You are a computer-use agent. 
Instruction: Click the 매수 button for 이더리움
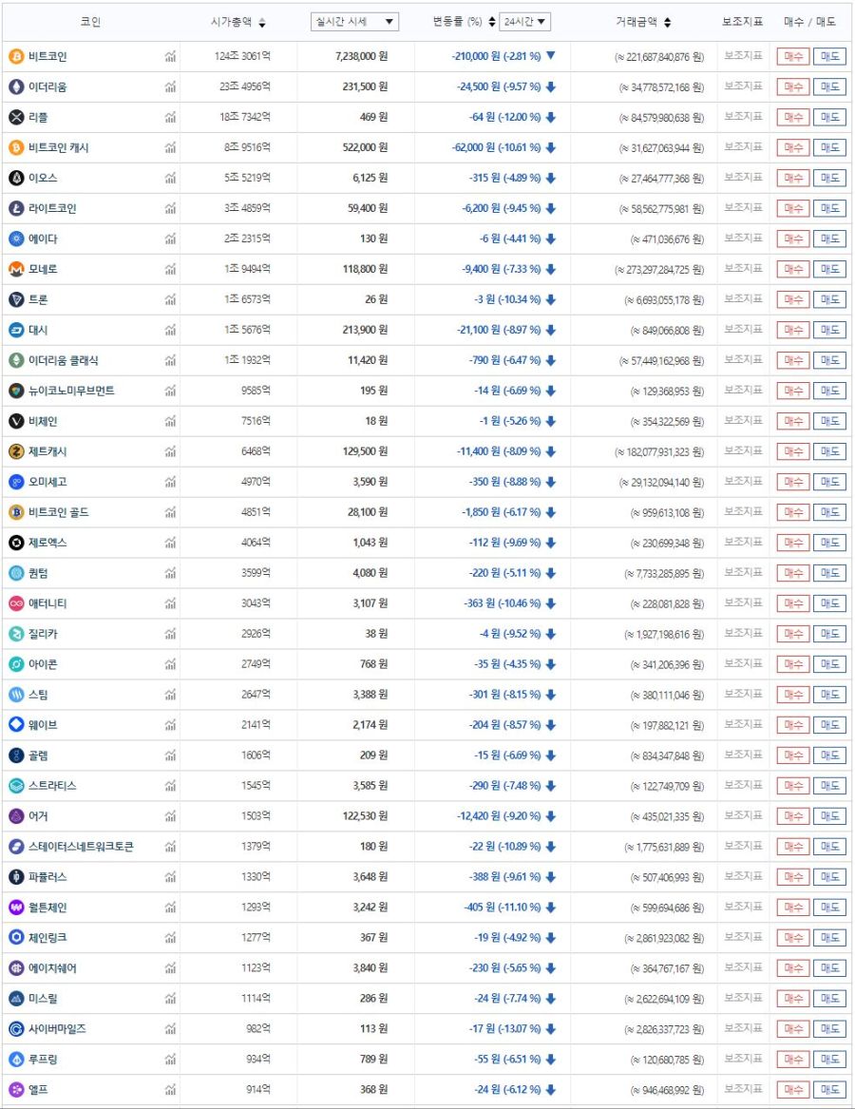pyautogui.click(x=792, y=87)
